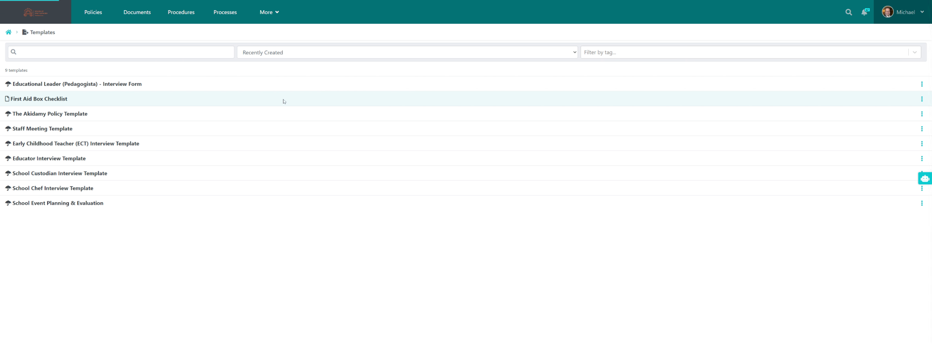Open the chatbot assistant widget icon

(x=925, y=179)
